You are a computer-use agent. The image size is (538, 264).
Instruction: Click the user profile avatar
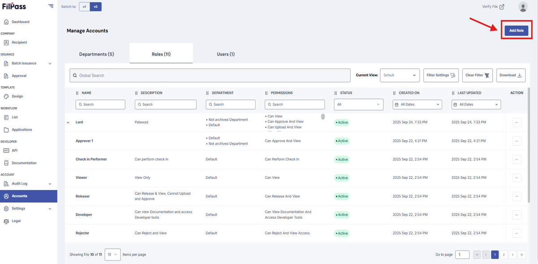523,7
